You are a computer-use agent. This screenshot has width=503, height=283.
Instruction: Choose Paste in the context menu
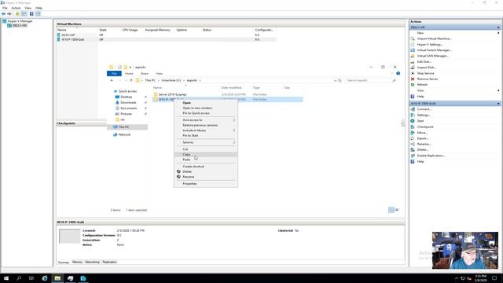click(186, 160)
